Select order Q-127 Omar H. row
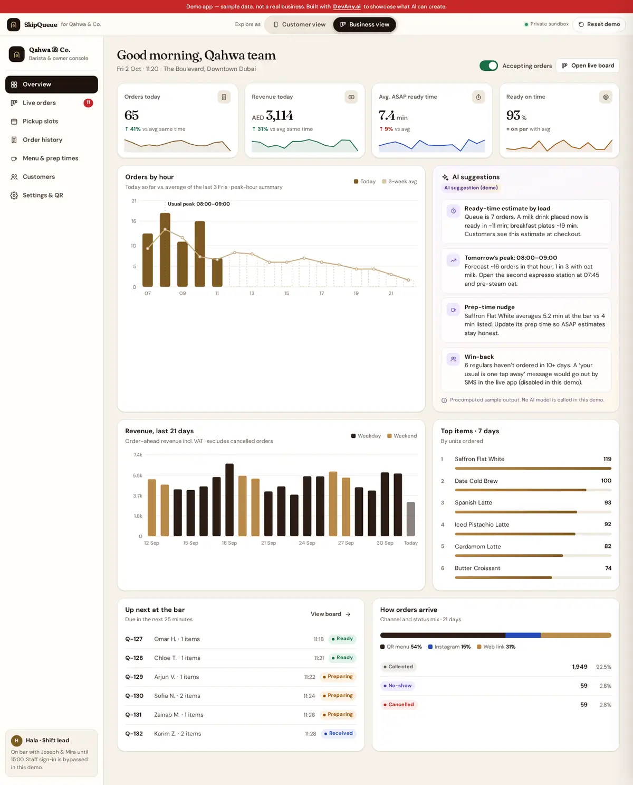 coord(241,639)
